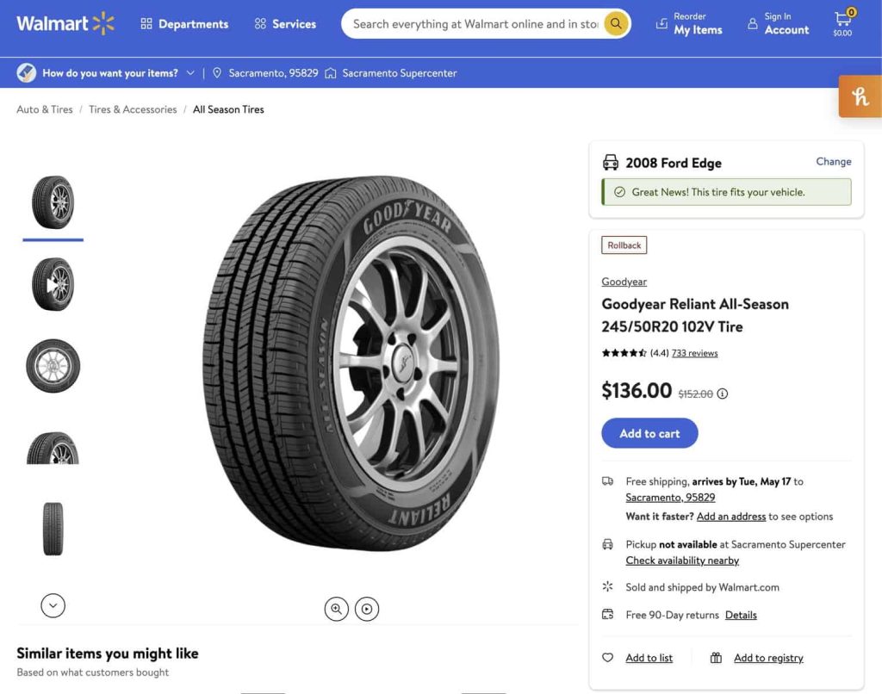Open the Services menu
Screen dimensions: 882x694
coord(284,24)
